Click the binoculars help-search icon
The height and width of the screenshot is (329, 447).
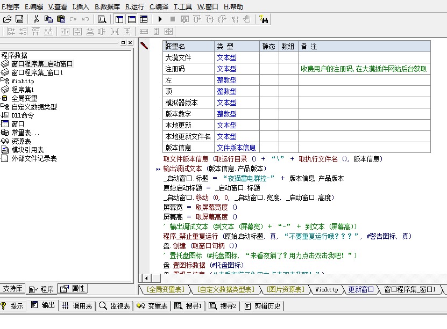[x=264, y=19]
